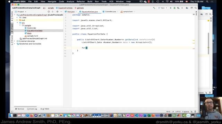Viewport: 222px width, 124px height.
Task: Toggle the Structure side tool window tab
Action: (12, 40)
